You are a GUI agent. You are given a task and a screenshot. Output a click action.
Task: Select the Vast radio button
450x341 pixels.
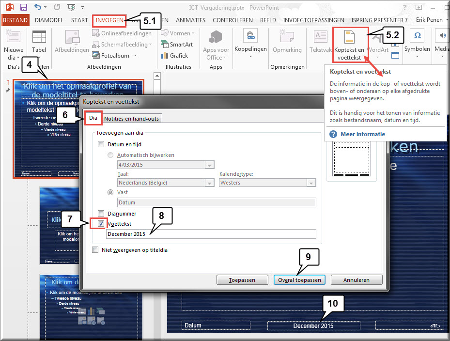coord(110,192)
